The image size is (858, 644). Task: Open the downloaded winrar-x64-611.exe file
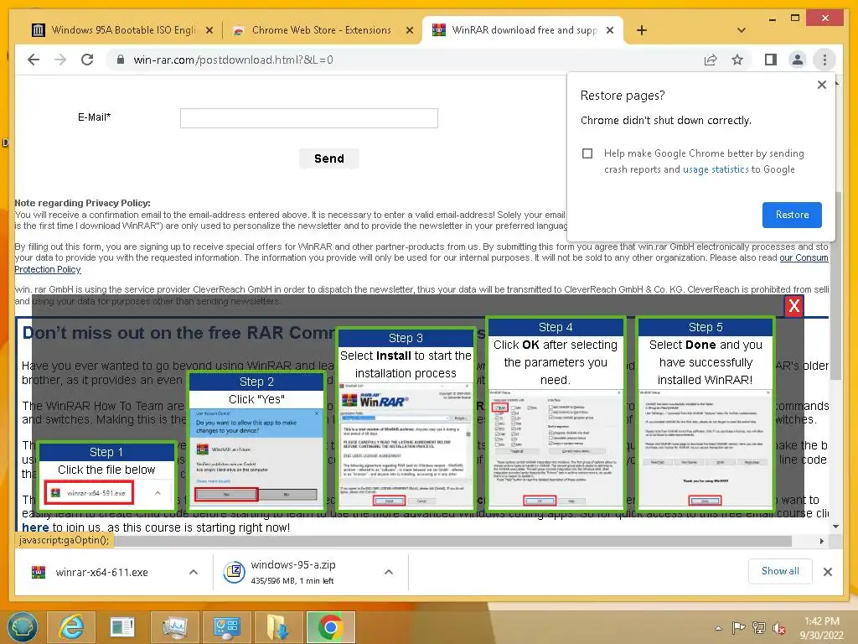(101, 572)
